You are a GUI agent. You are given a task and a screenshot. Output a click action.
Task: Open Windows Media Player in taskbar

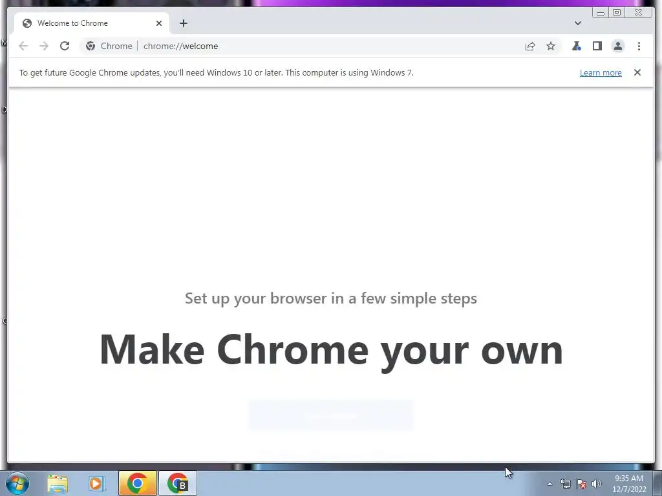96,484
